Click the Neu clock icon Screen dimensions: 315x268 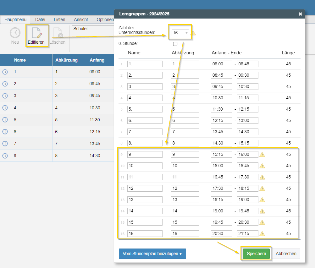pyautogui.click(x=15, y=33)
